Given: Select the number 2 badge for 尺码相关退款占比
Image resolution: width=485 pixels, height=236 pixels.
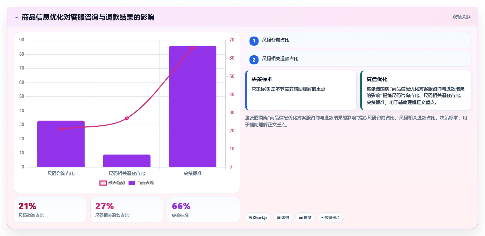Looking at the screenshot, I should click(254, 60).
